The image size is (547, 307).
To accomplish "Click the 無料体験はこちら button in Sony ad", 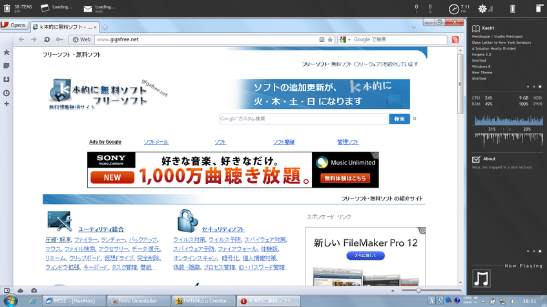I will tap(345, 178).
